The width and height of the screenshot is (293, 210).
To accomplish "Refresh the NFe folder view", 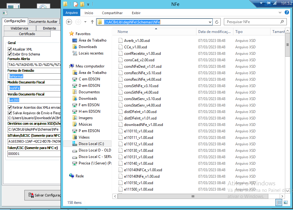I will [x=217, y=22].
